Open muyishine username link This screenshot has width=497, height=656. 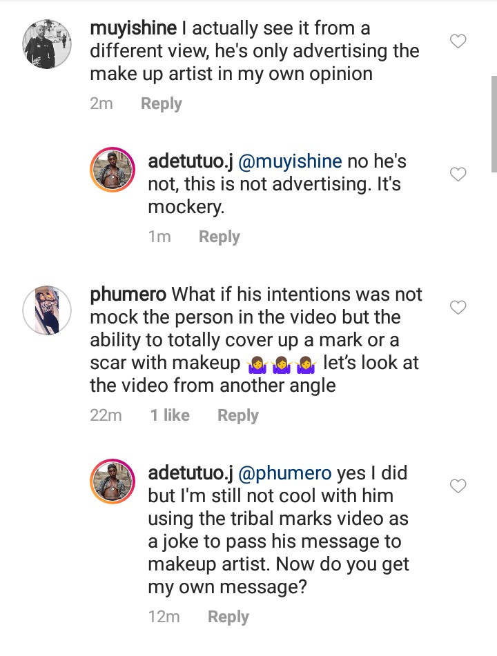point(133,29)
